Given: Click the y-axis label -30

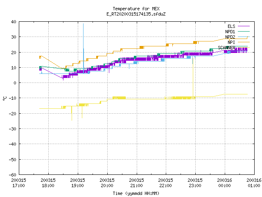Looking at the screenshot, I should [x=13, y=129].
